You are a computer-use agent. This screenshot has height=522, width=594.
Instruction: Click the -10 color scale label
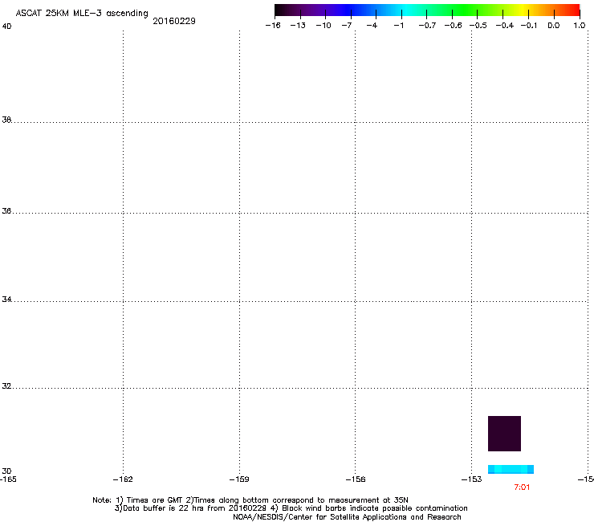click(323, 26)
